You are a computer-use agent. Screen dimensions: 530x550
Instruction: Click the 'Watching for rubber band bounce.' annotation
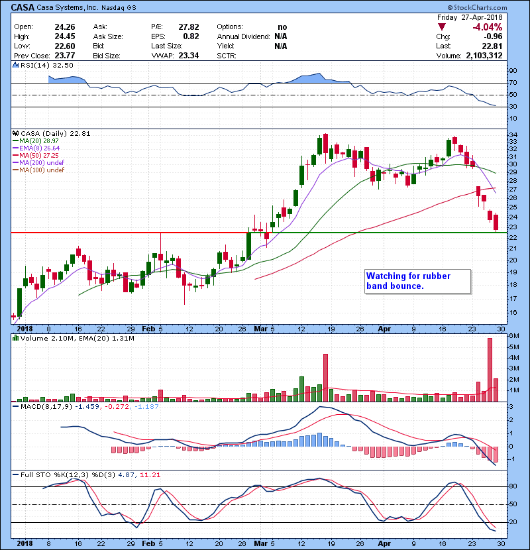click(x=417, y=281)
